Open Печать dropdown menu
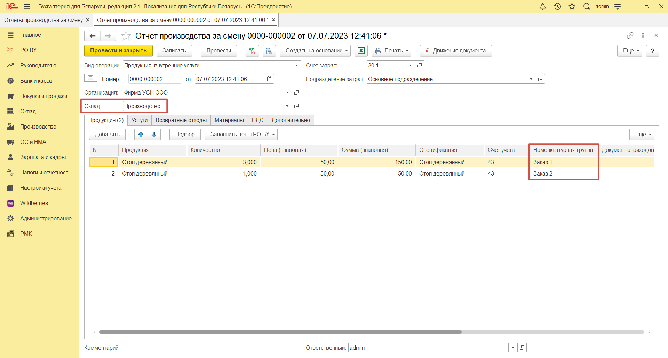This screenshot has height=358, width=668. tap(391, 51)
